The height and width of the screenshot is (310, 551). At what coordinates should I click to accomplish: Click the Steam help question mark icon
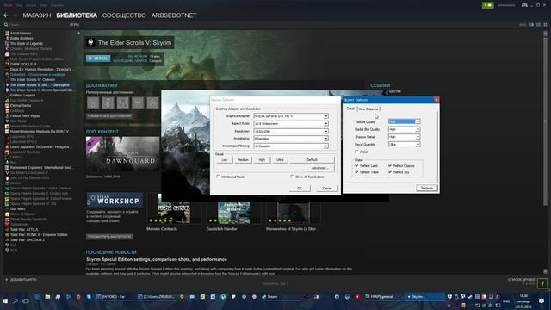[x=542, y=283]
